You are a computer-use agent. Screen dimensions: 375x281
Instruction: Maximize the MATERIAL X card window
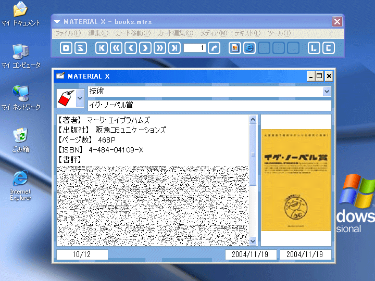click(319, 76)
